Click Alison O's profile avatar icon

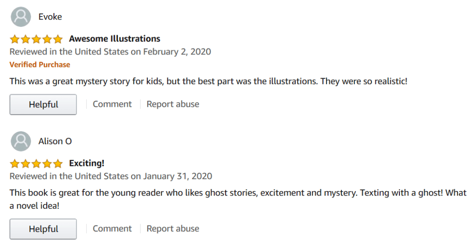coord(20,141)
